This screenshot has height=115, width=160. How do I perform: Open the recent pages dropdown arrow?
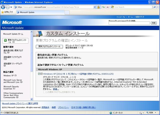tap(11, 7)
